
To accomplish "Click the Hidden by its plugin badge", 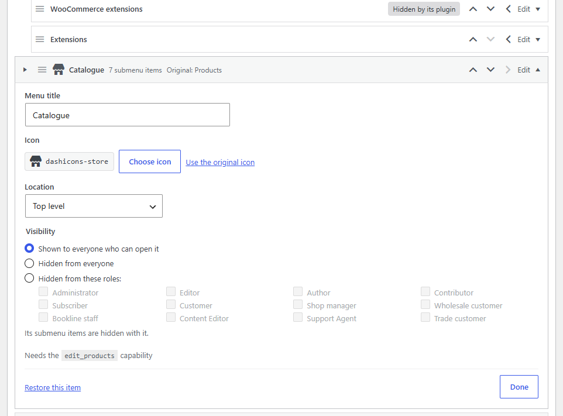I will click(x=424, y=9).
